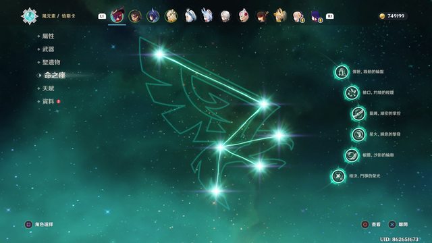This screenshot has width=432, height=243.
Task: Switch to the 聖遺物 artifacts menu
Action: (51, 62)
